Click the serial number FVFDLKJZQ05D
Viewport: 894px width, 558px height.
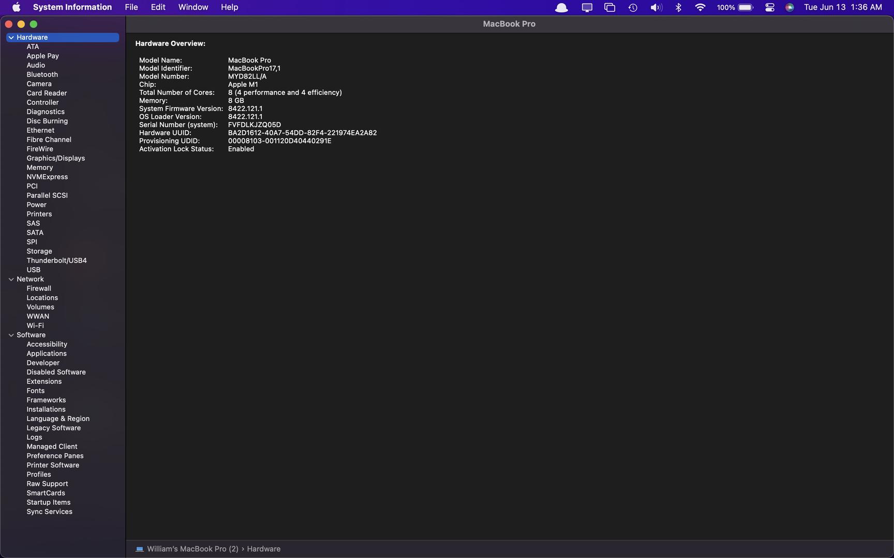point(255,125)
